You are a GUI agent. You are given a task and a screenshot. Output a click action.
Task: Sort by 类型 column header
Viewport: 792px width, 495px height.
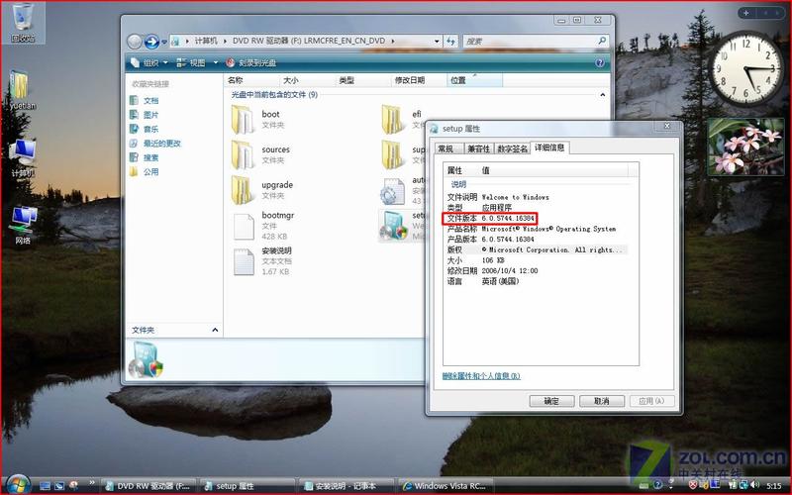tap(362, 80)
